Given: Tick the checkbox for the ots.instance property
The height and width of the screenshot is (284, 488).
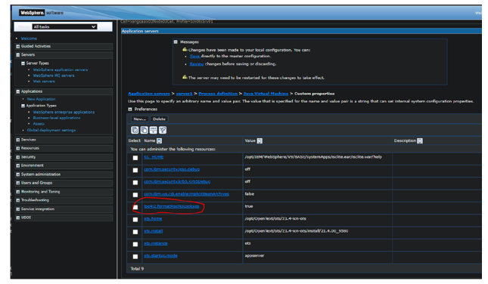Looking at the screenshot, I should click(x=135, y=244).
